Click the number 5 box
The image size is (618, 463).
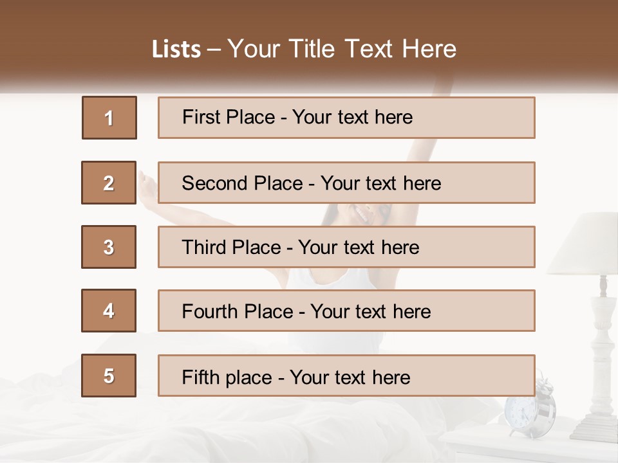tap(109, 376)
